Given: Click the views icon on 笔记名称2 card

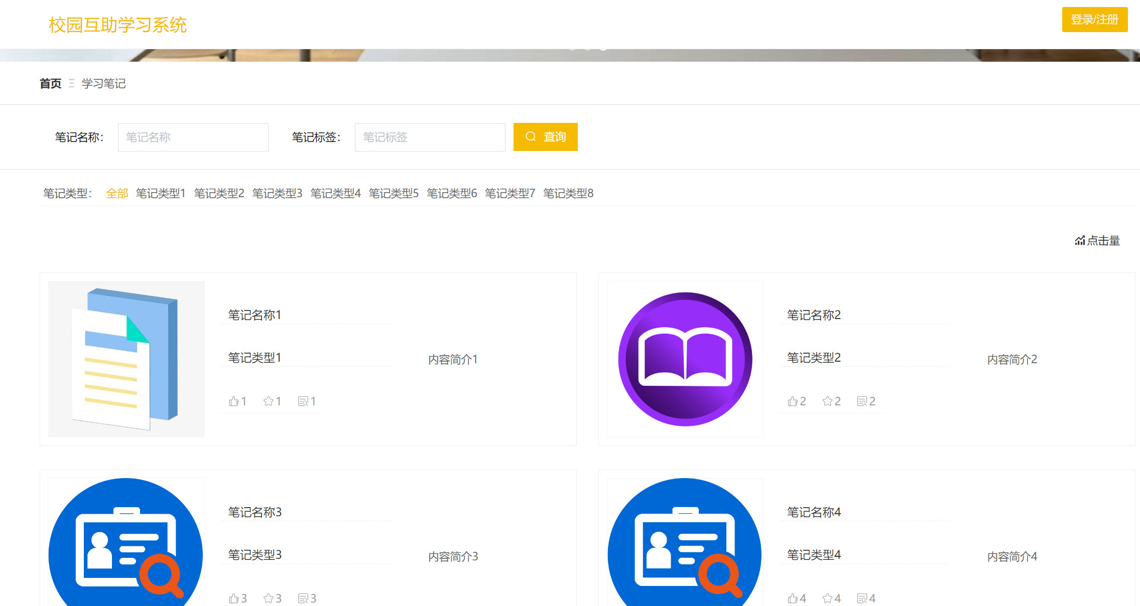Looking at the screenshot, I should (862, 401).
